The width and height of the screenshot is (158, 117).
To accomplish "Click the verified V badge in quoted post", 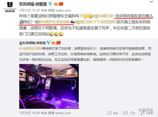I will [49, 43].
